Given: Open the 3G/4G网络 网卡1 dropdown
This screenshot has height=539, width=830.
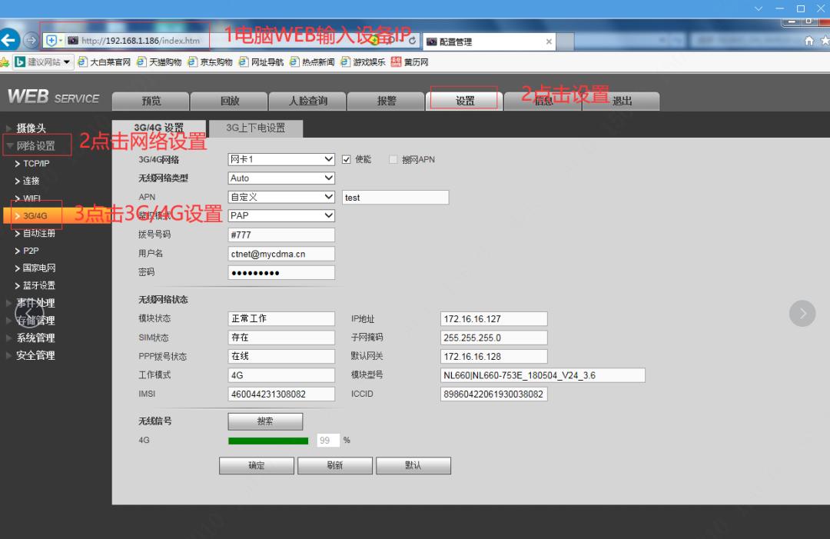Looking at the screenshot, I should pos(281,159).
